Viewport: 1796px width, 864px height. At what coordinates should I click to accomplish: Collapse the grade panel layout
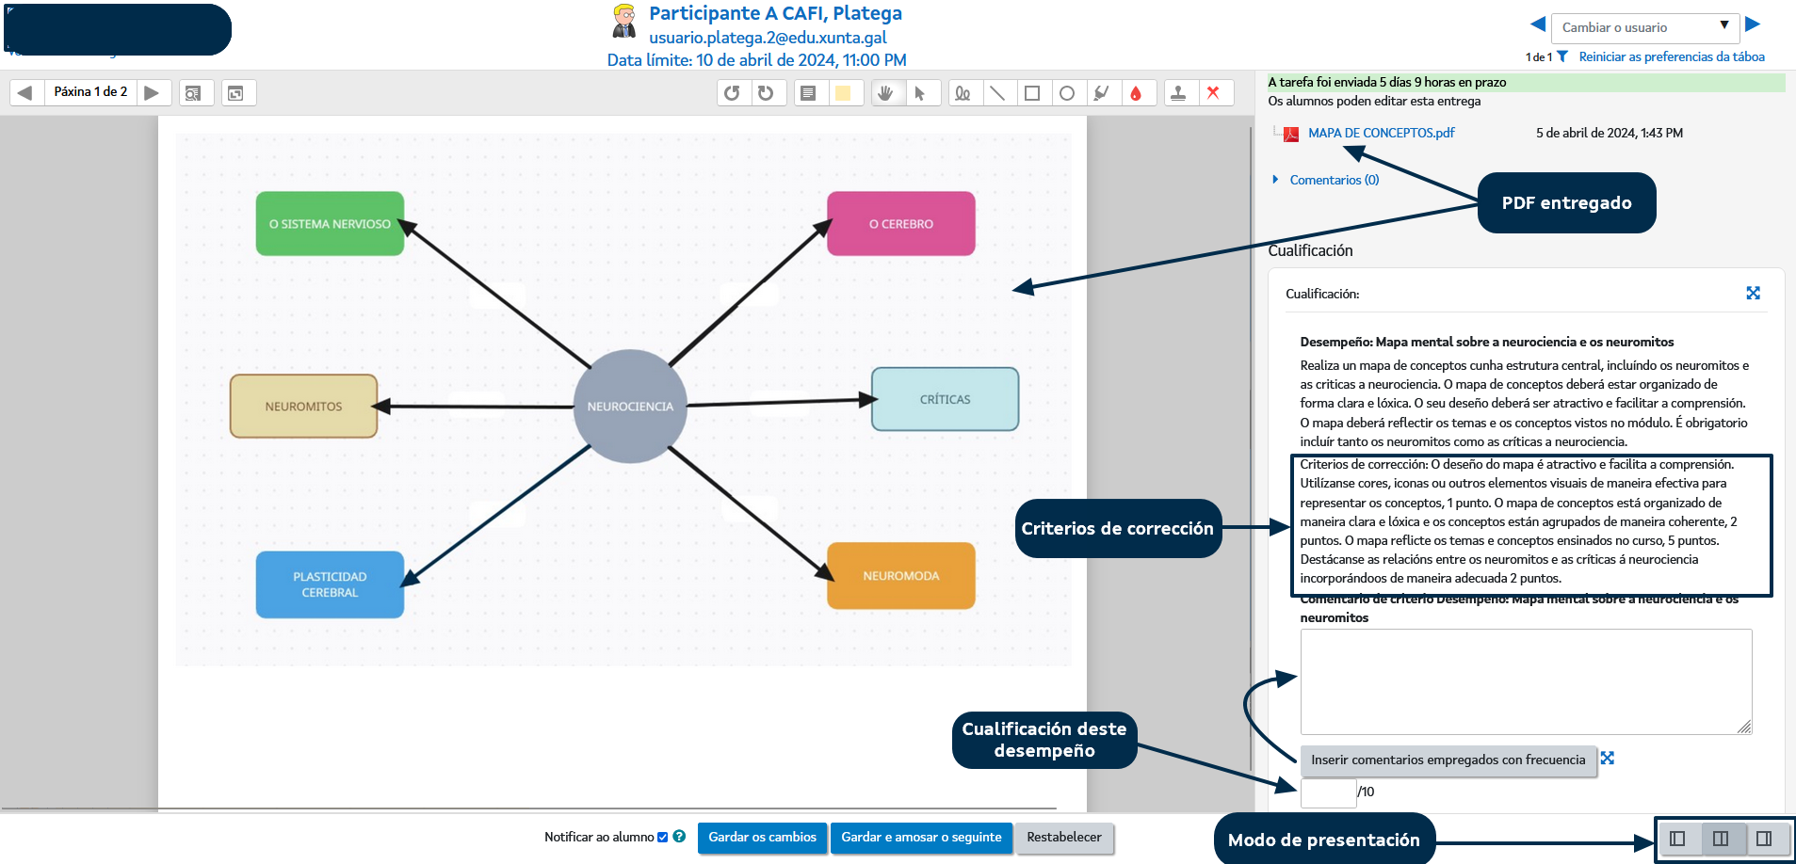tap(1764, 839)
